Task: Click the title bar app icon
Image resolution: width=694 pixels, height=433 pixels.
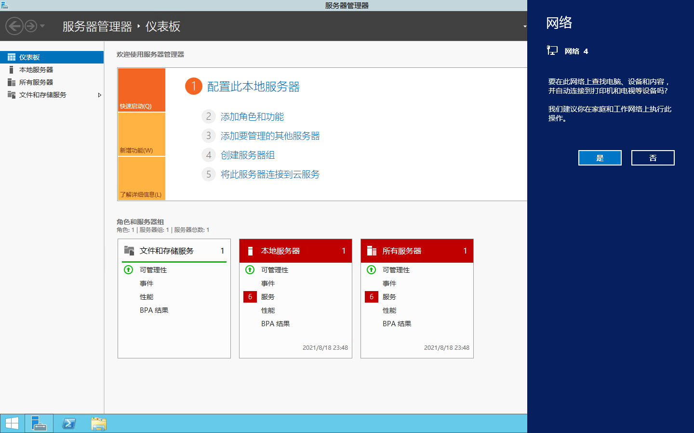Action: [x=5, y=5]
